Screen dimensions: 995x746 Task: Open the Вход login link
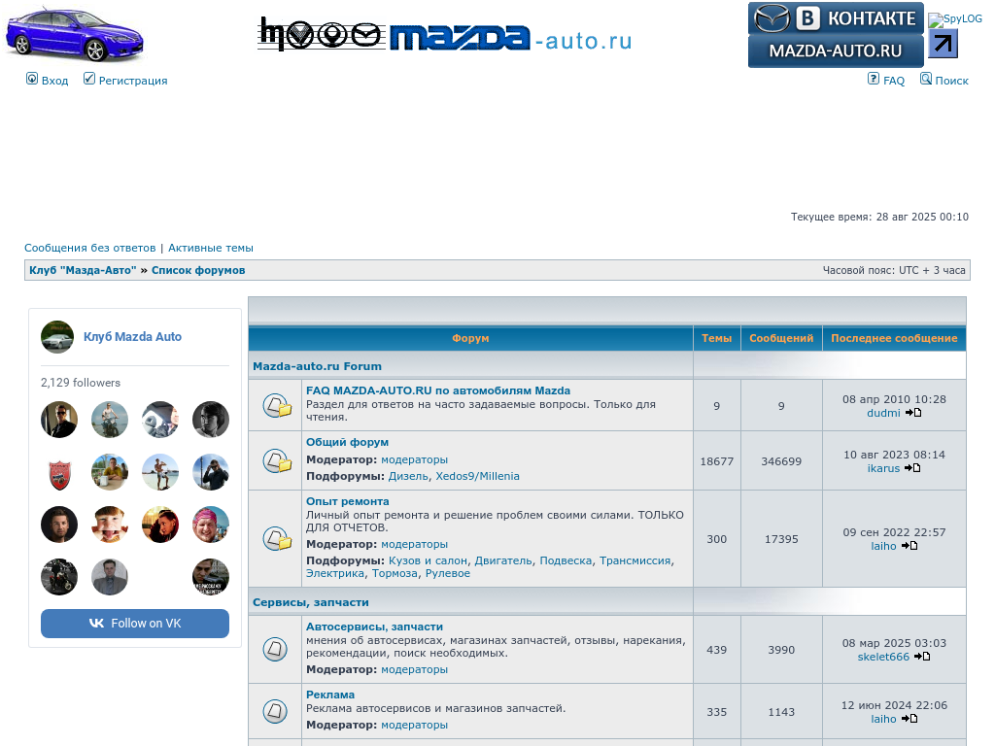[54, 81]
